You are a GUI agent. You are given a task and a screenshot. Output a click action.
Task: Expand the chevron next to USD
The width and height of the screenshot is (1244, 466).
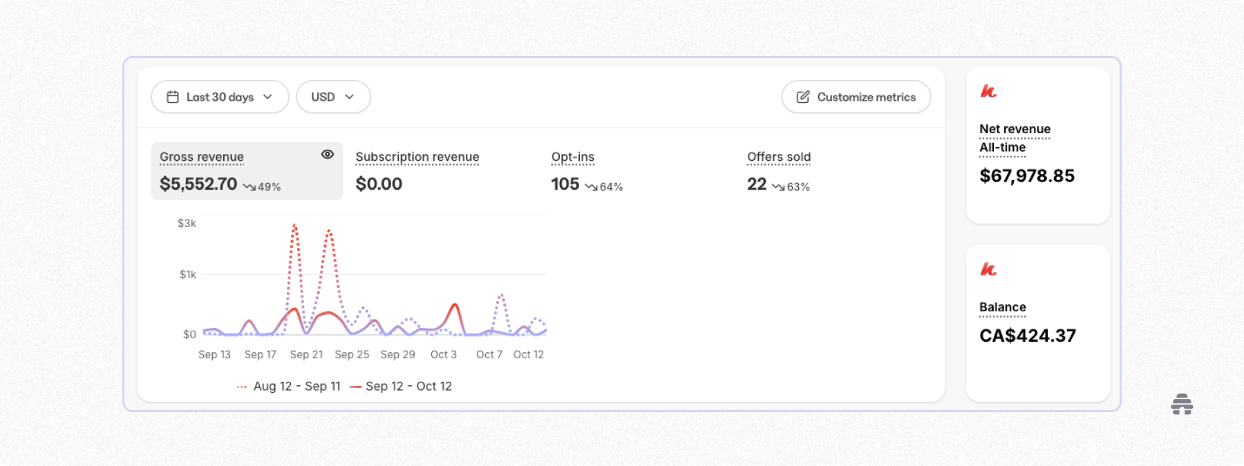350,97
